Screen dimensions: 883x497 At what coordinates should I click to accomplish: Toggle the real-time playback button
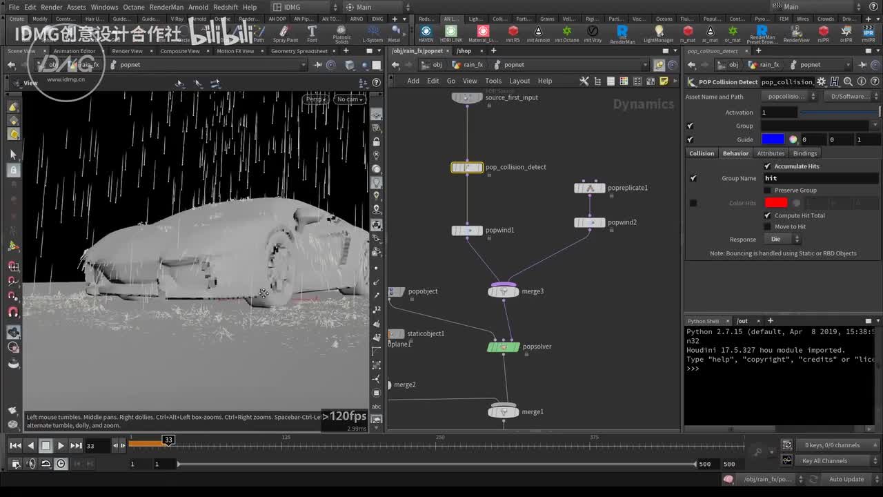(x=61, y=464)
